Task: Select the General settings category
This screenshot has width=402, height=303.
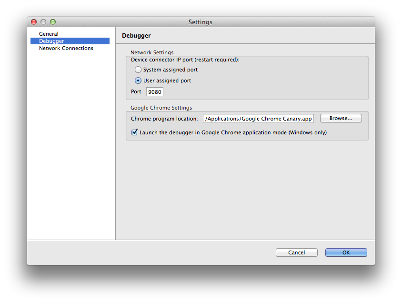Action: tap(49, 34)
